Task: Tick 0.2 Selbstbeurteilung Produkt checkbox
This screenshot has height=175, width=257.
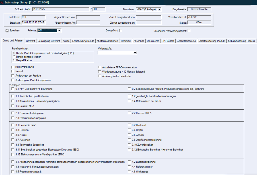Action: (129, 89)
